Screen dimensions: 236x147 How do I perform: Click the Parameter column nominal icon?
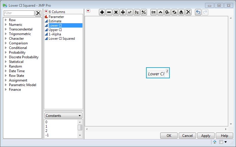tap(46, 17)
